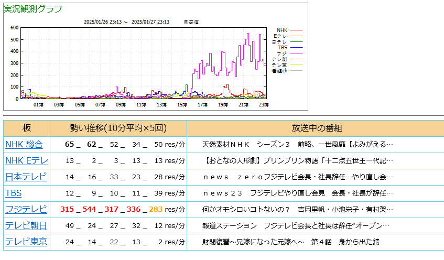This screenshot has height=260, width=444.
Task: Click the graph date range 2025/01/26 23:13
Action: [x=103, y=22]
